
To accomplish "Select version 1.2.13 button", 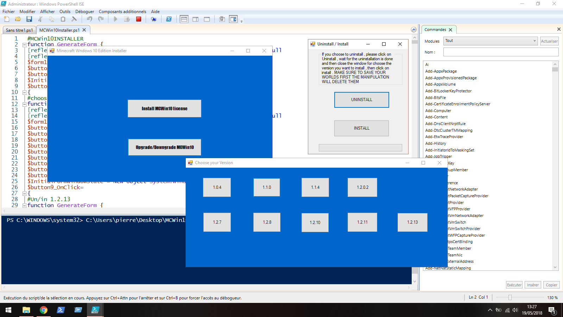I will [x=412, y=222].
